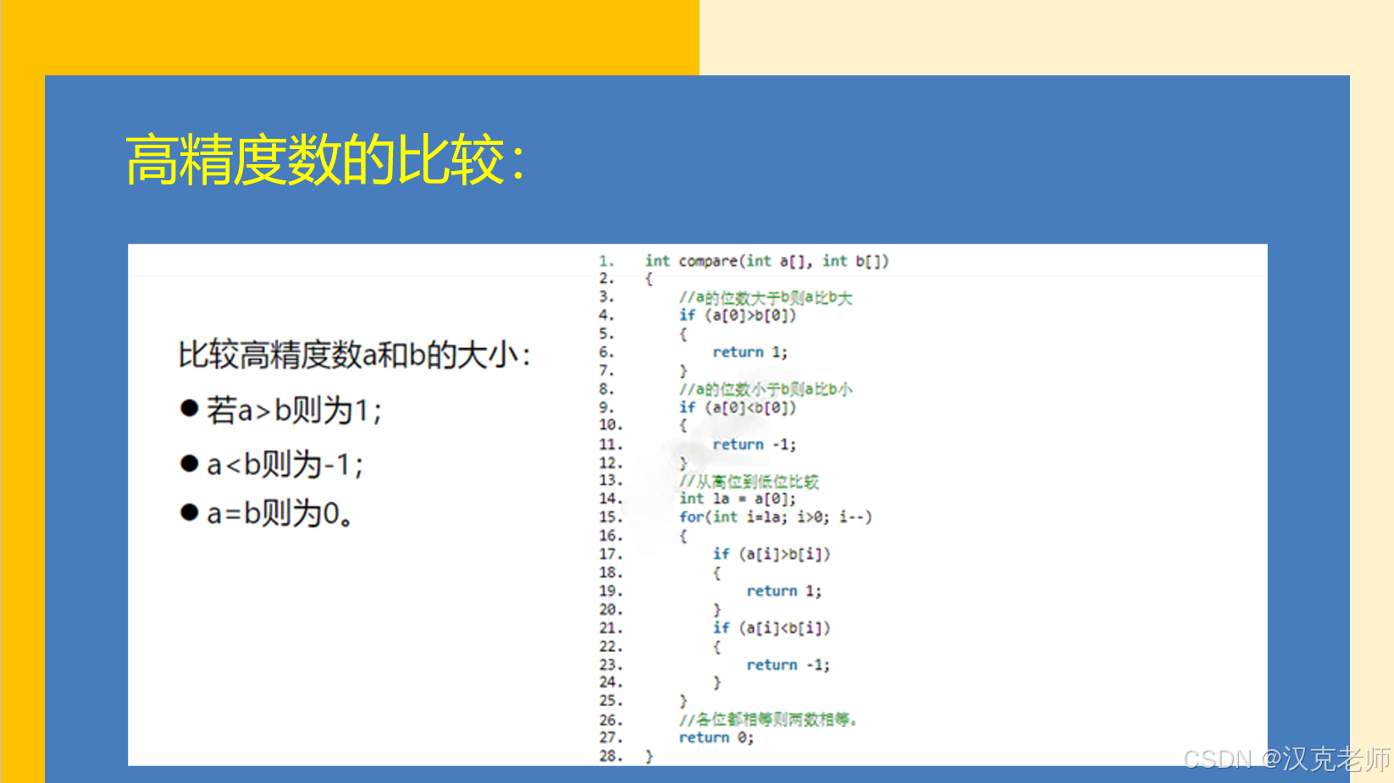Click the heading 比较高精度数a和b的大小:
Viewport: 1394px width, 783px height.
tap(354, 355)
